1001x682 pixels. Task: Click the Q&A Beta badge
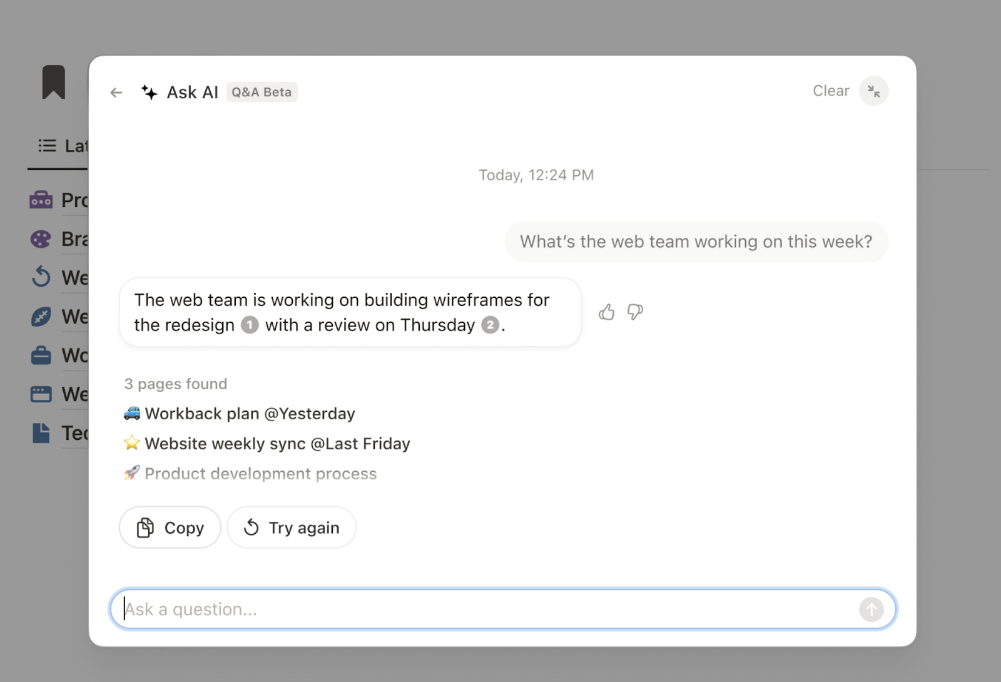262,92
